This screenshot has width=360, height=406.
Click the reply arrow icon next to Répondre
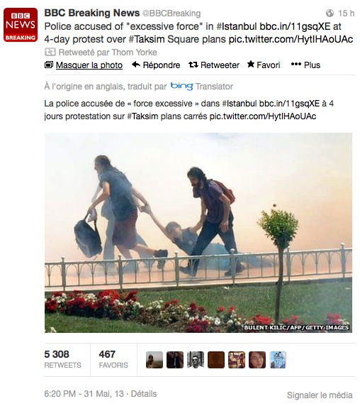click(x=136, y=65)
